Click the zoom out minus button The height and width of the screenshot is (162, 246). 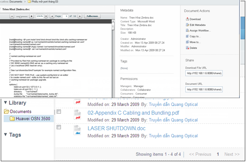[13, 17]
